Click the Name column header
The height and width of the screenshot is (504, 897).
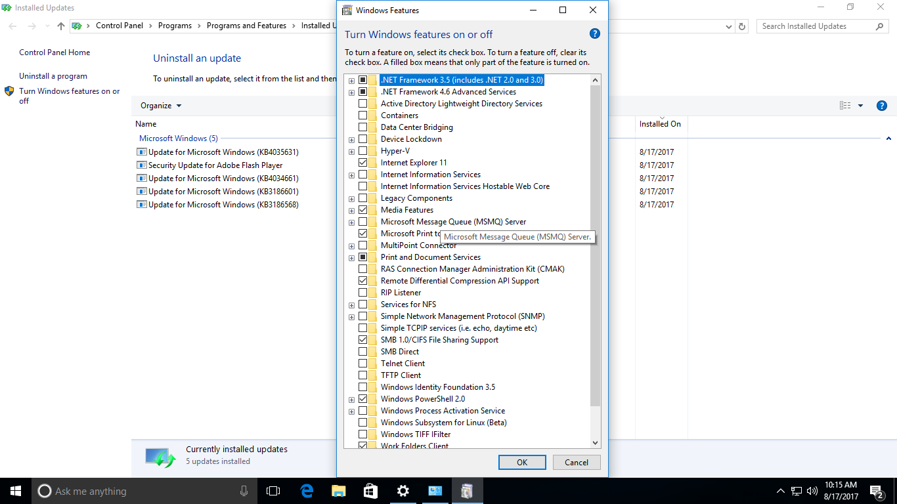(x=146, y=124)
